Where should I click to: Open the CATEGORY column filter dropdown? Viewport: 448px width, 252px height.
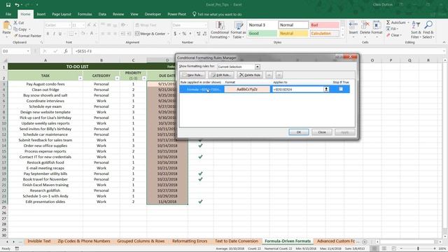click(x=117, y=78)
